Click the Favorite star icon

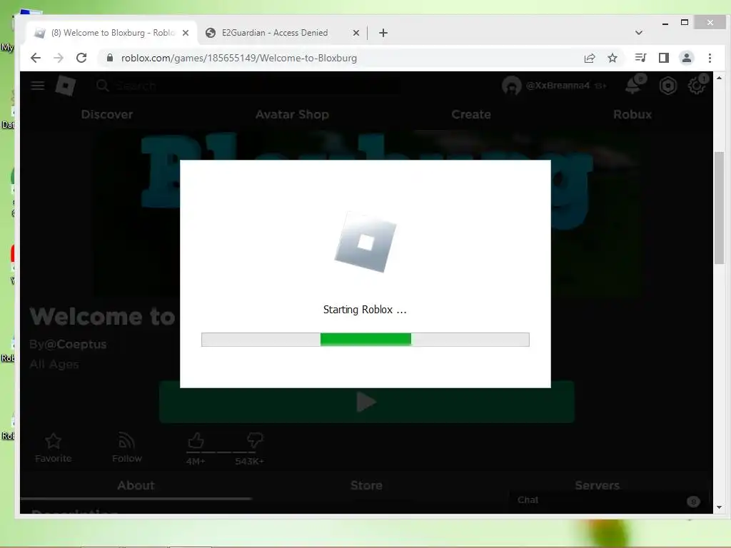point(53,441)
